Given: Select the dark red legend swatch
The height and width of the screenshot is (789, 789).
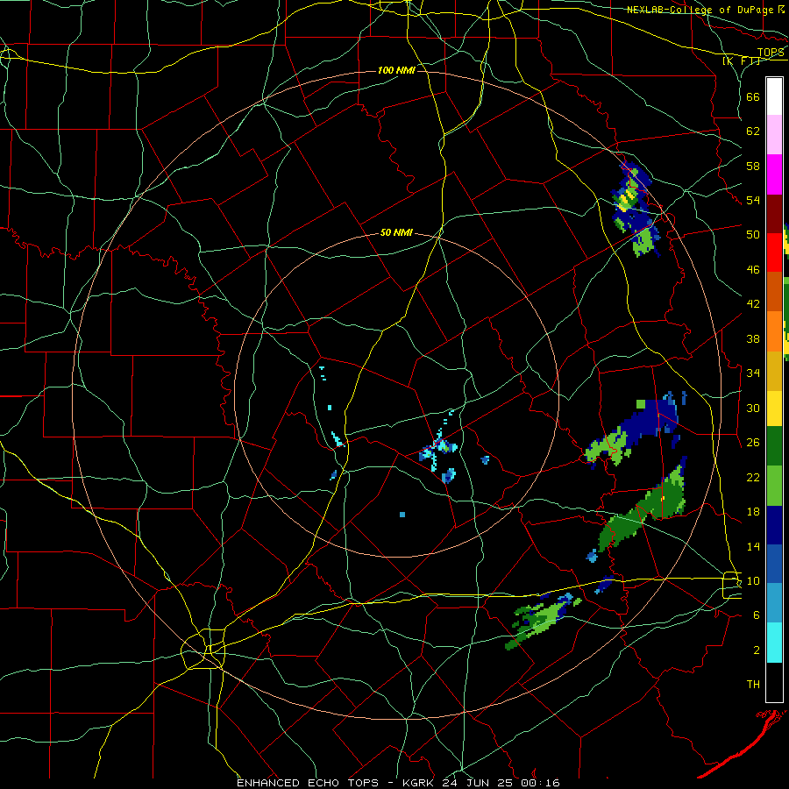Looking at the screenshot, I should point(774,214).
